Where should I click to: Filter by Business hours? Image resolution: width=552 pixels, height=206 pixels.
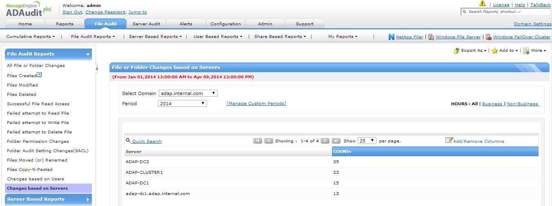tap(492, 104)
